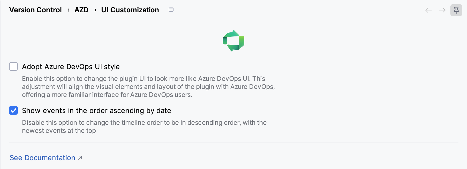Enable Adopt Azure DevOps UI style checkbox

pos(13,66)
